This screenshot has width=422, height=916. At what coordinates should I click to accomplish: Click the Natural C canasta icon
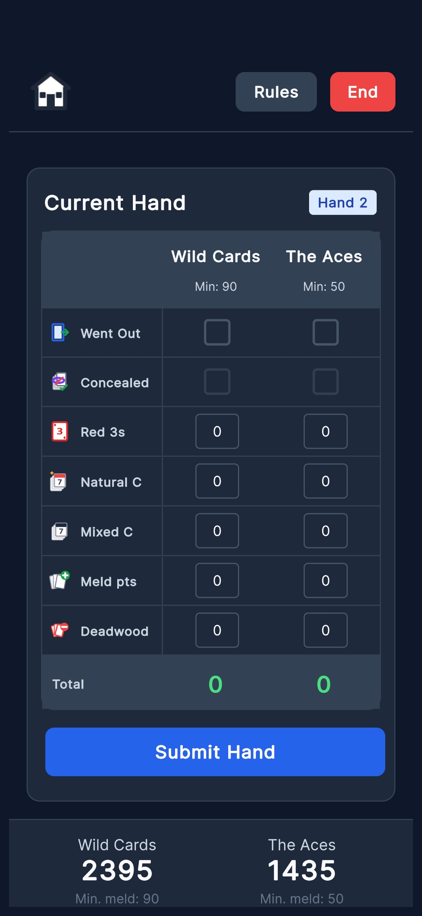tap(59, 481)
